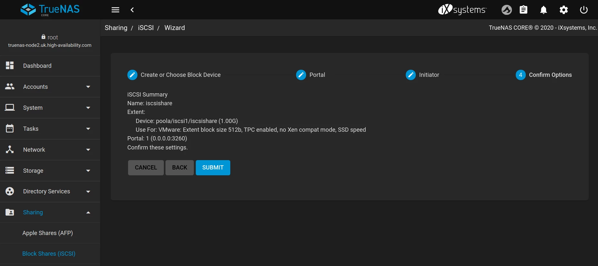The width and height of the screenshot is (598, 266).
Task: Click the TrueNAS CORE logo
Action: [50, 10]
